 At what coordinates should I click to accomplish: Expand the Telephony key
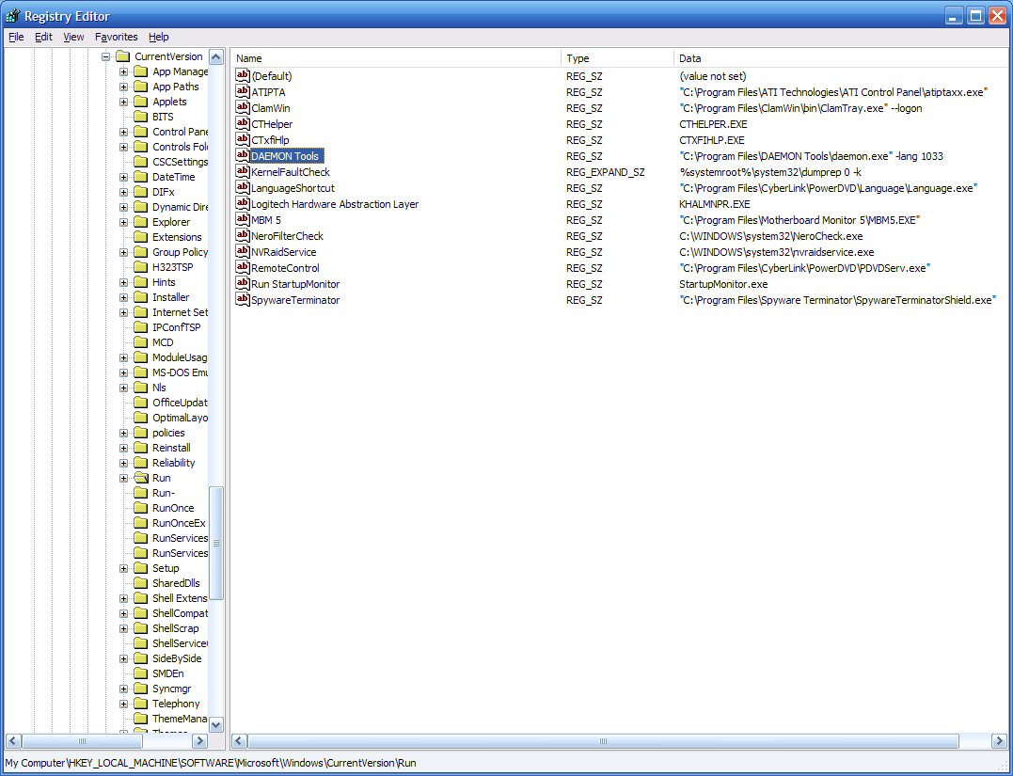click(x=123, y=704)
